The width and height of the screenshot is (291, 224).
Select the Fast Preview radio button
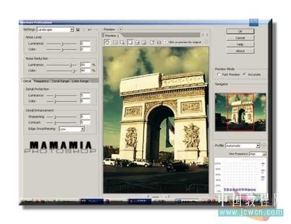[219, 74]
